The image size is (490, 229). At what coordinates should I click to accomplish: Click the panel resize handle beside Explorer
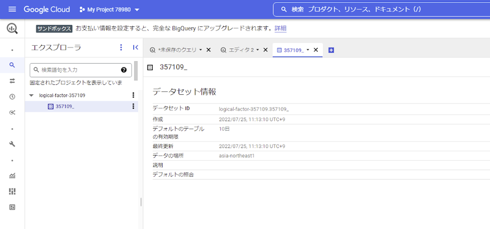141,202
